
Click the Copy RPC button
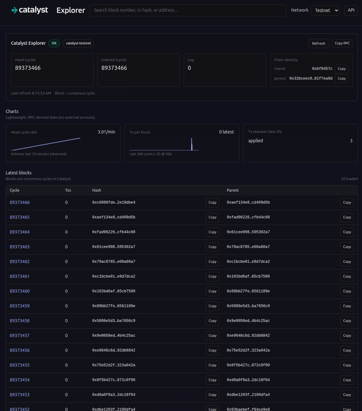342,43
